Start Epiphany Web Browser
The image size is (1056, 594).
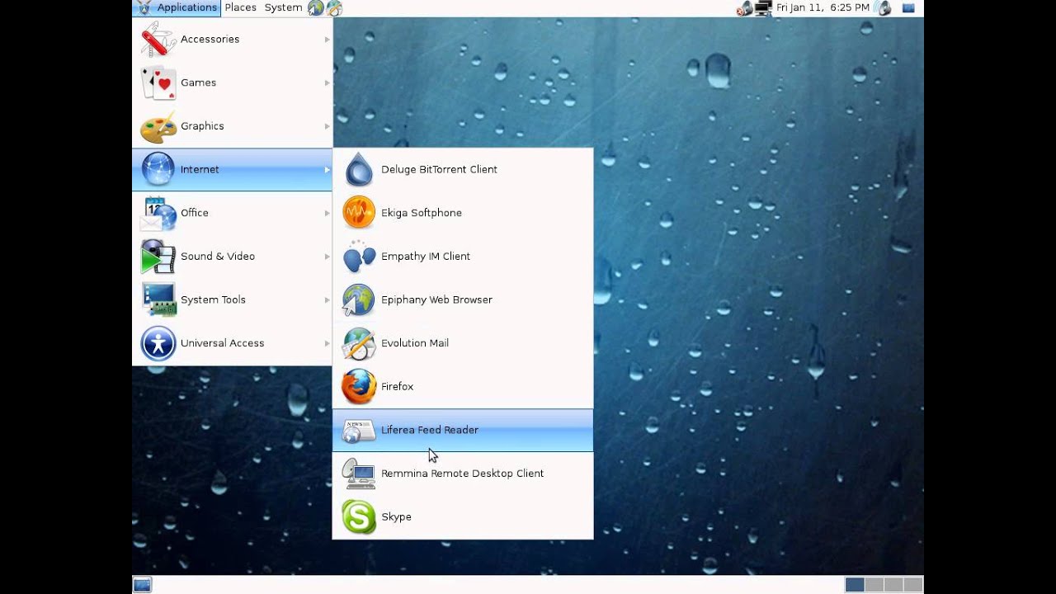pos(463,299)
